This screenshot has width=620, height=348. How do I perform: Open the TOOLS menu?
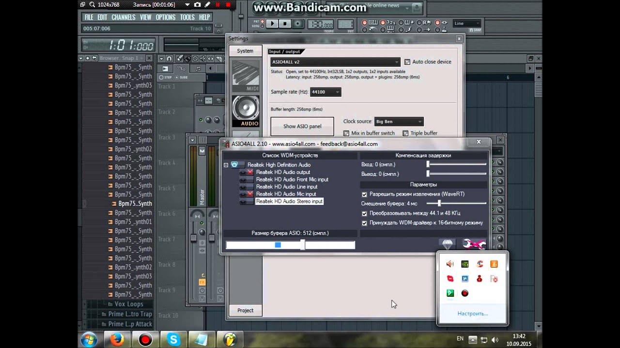pyautogui.click(x=187, y=17)
